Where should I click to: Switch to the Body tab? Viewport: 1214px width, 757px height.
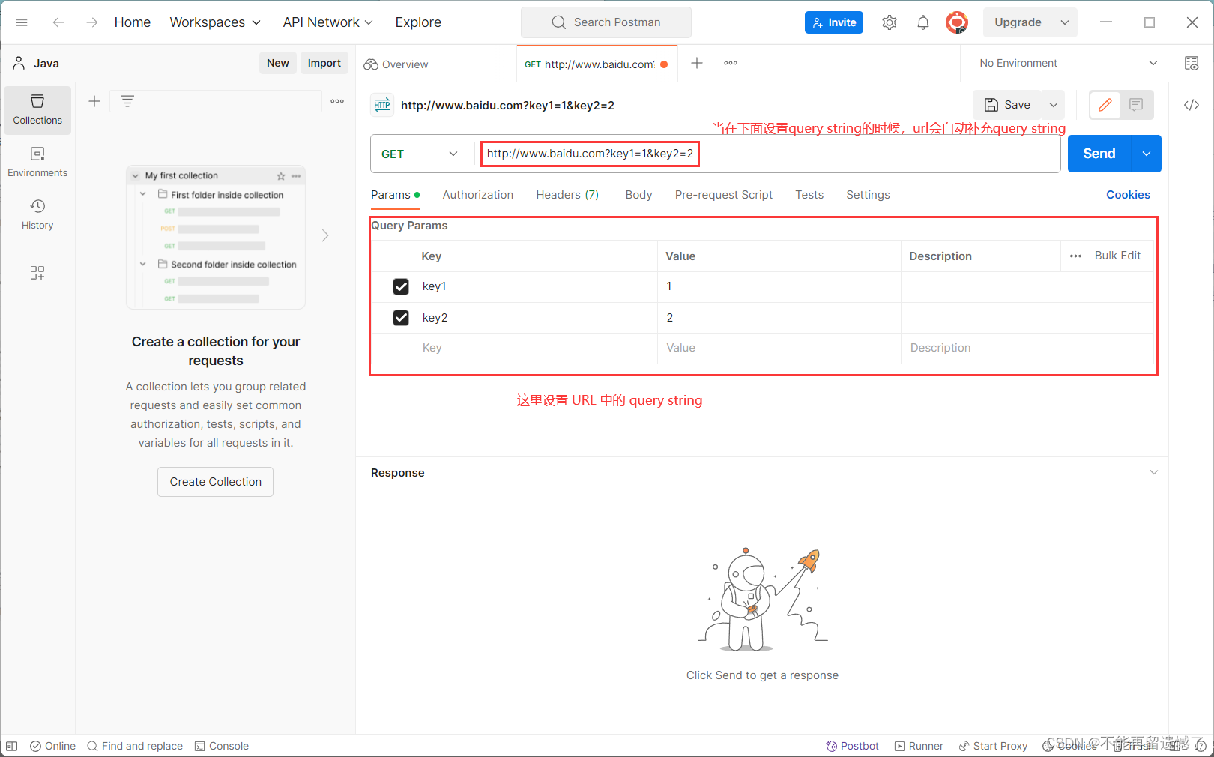638,195
